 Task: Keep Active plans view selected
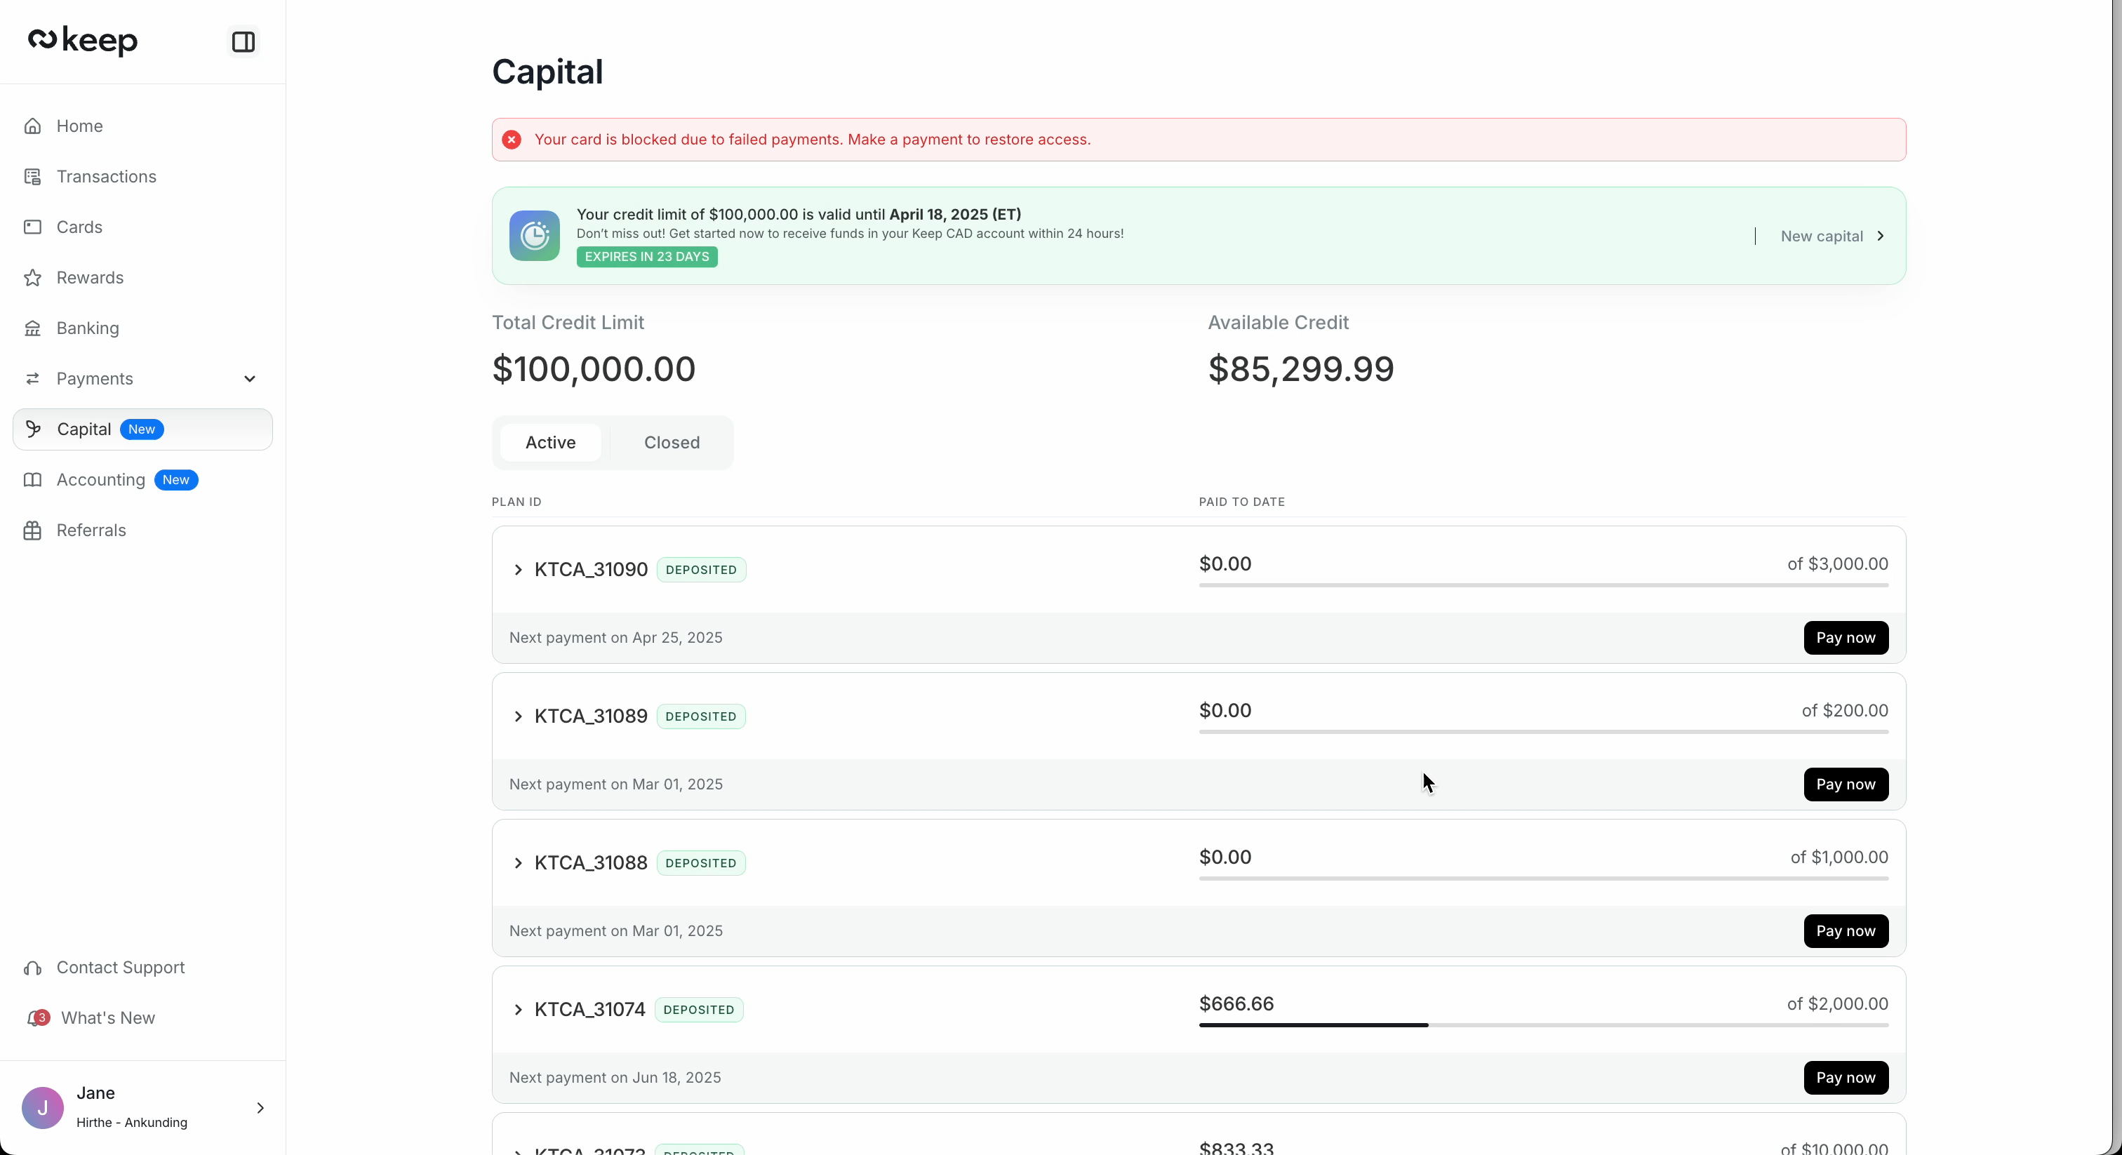[550, 442]
